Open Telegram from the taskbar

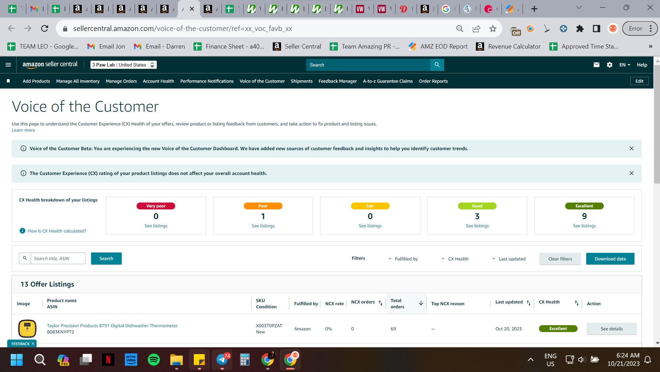click(x=222, y=360)
